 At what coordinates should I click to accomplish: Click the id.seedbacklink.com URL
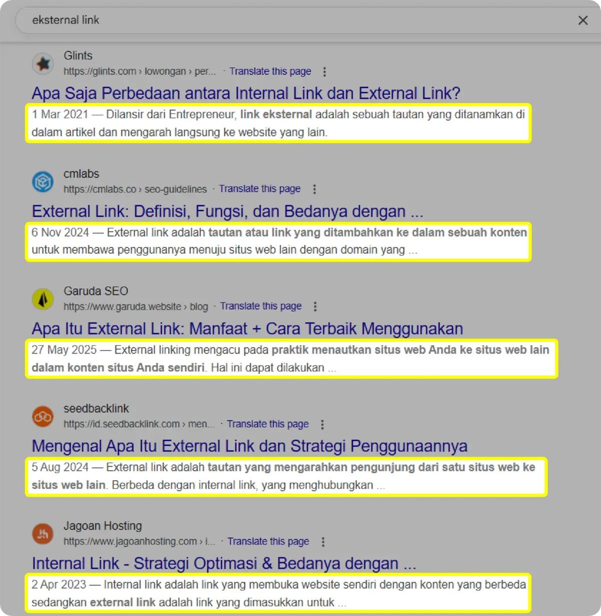pyautogui.click(x=139, y=424)
